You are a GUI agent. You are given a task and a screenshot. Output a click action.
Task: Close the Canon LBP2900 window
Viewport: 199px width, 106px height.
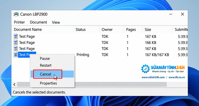pos(183,14)
